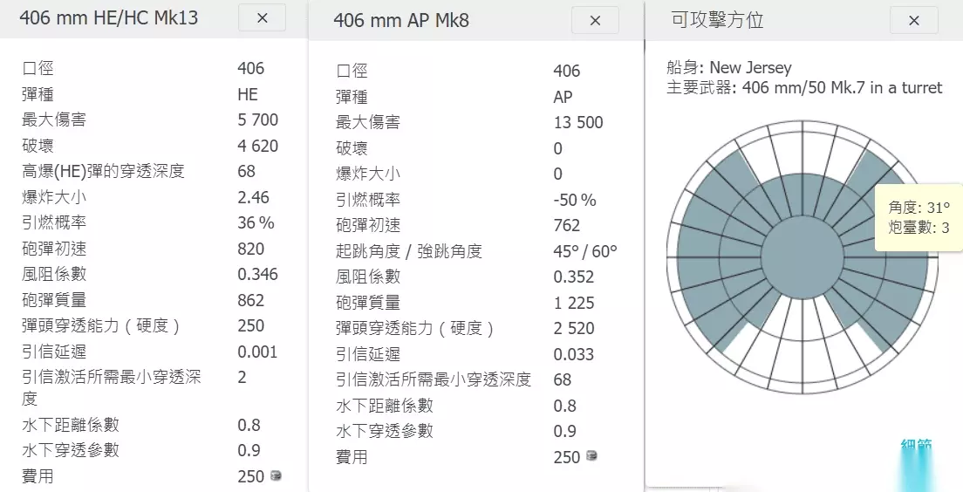Select the 可攻擊方位 panel title
Screen dimensions: 963x492
717,20
